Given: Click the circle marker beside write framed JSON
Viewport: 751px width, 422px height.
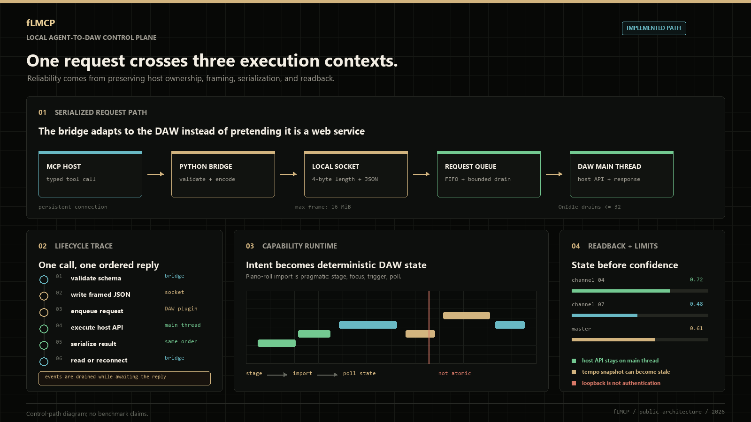Looking at the screenshot, I should tap(44, 296).
